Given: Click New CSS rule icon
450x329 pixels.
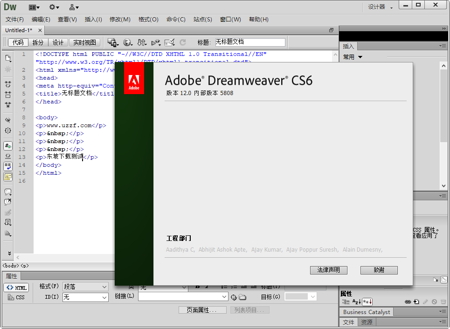Looking at the screenshot, I should [x=416, y=302].
